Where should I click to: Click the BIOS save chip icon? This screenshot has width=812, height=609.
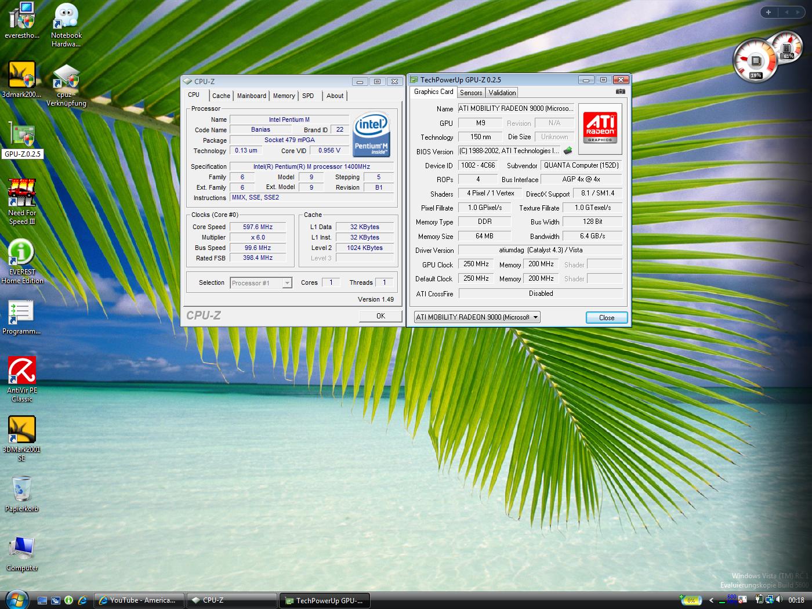click(x=568, y=151)
